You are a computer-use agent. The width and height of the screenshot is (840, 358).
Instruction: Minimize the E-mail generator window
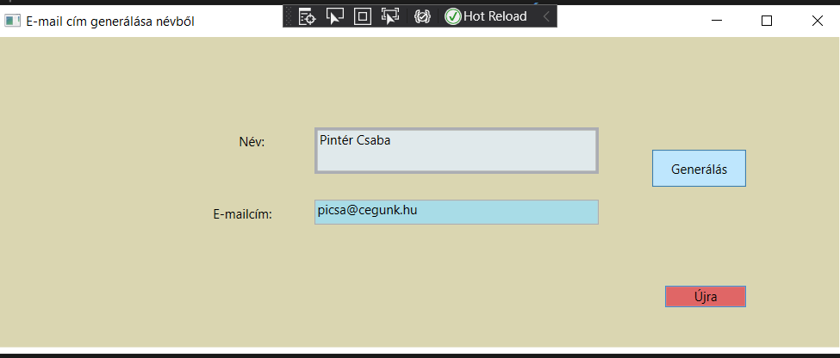(x=716, y=21)
